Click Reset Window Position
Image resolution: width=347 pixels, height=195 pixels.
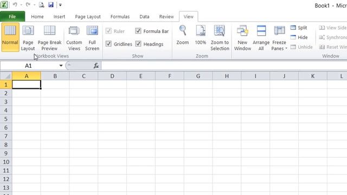332,47
